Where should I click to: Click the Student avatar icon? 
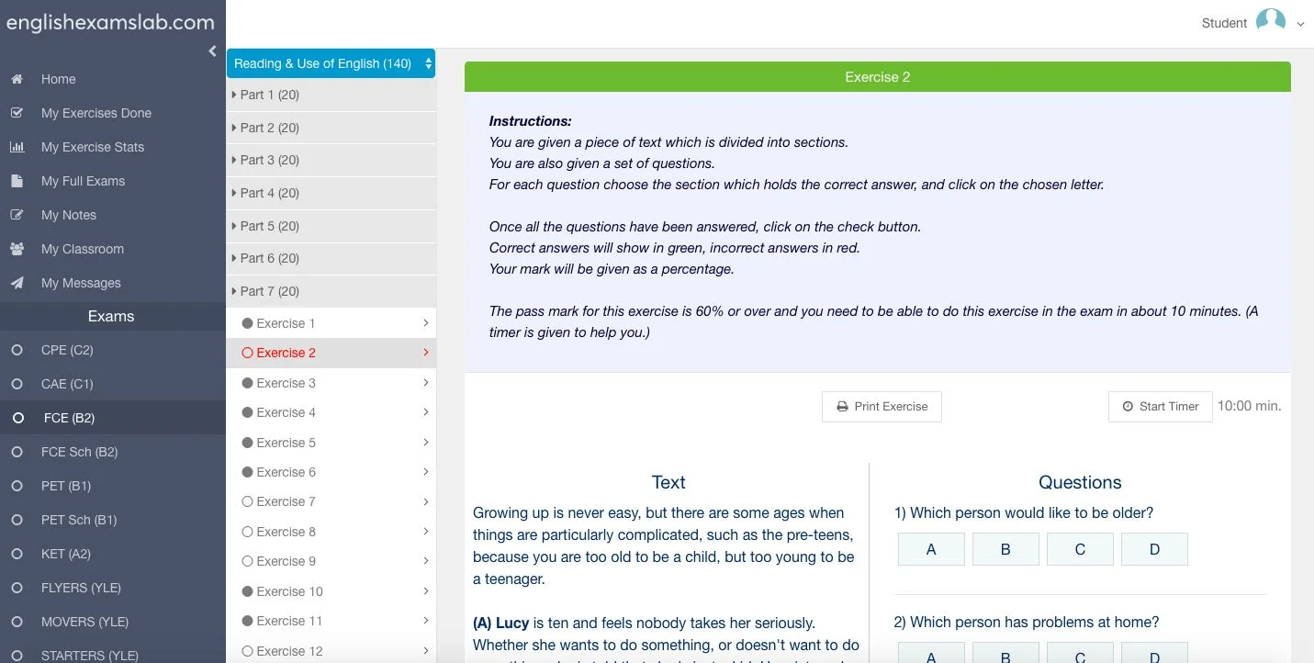pyautogui.click(x=1270, y=22)
